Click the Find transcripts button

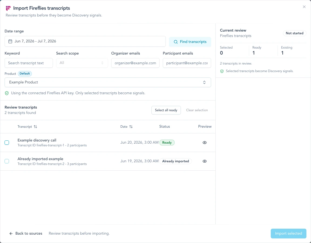pyautogui.click(x=190, y=42)
